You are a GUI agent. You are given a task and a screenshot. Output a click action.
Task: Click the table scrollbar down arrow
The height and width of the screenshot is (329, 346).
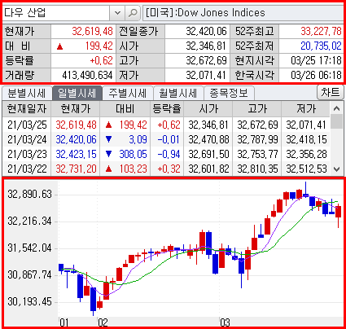[x=336, y=169]
